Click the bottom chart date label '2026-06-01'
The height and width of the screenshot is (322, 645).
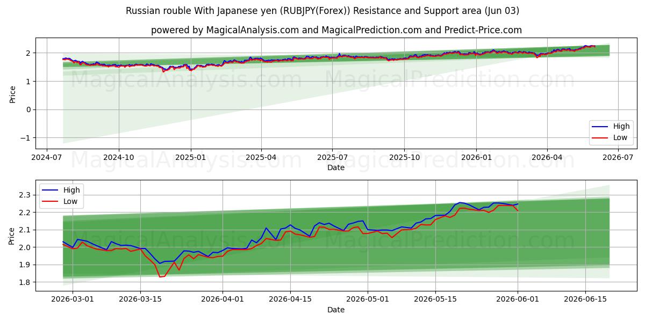coord(518,300)
